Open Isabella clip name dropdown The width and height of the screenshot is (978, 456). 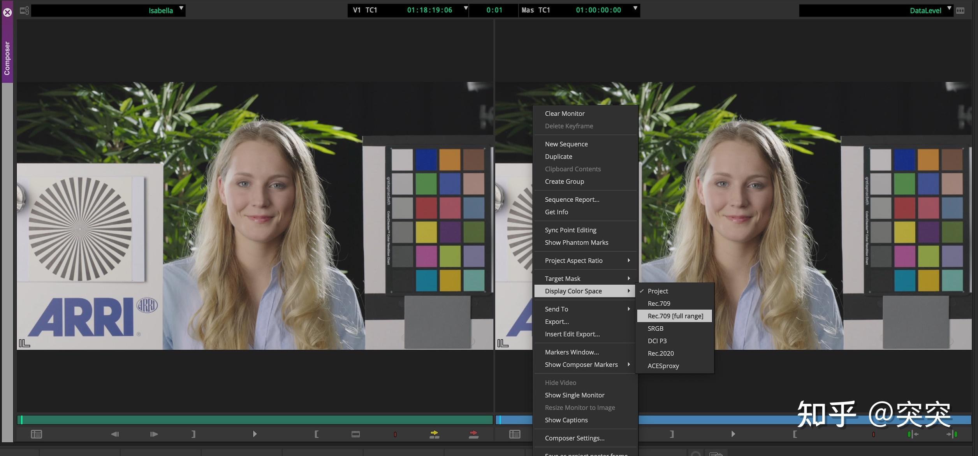pyautogui.click(x=181, y=9)
